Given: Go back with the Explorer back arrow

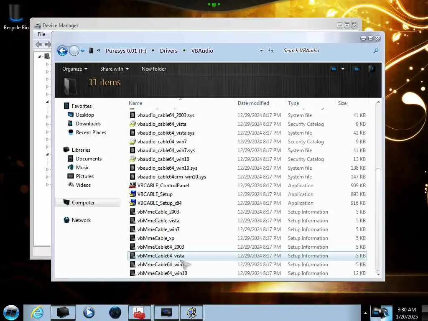Looking at the screenshot, I should tap(62, 51).
